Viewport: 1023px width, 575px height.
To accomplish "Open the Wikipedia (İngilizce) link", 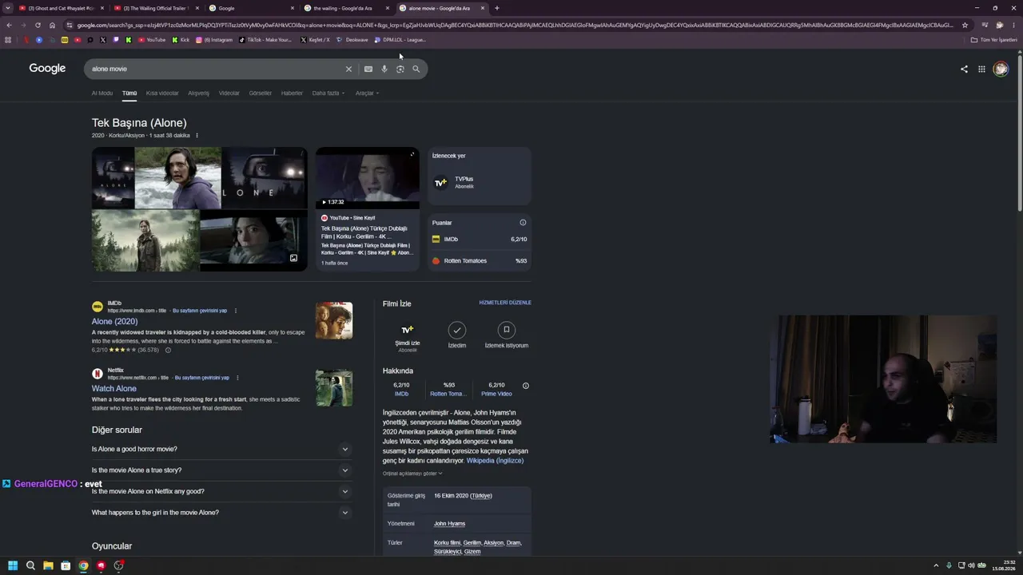I will click(495, 461).
